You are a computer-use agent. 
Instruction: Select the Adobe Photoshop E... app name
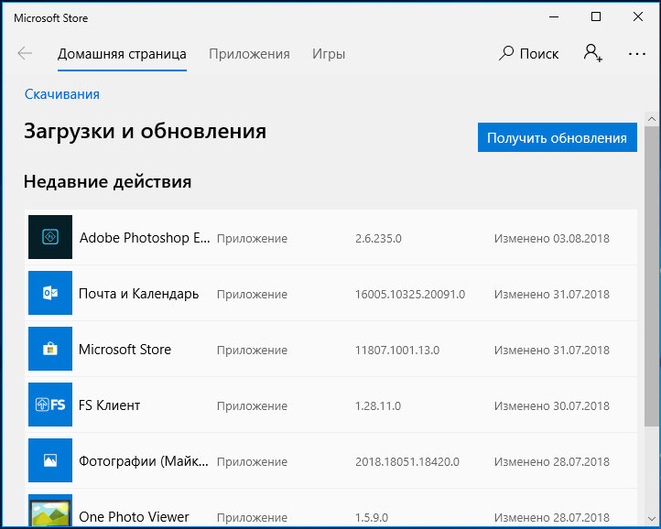[x=145, y=238]
